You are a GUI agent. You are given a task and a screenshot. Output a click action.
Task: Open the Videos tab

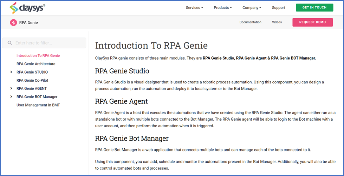tap(277, 22)
